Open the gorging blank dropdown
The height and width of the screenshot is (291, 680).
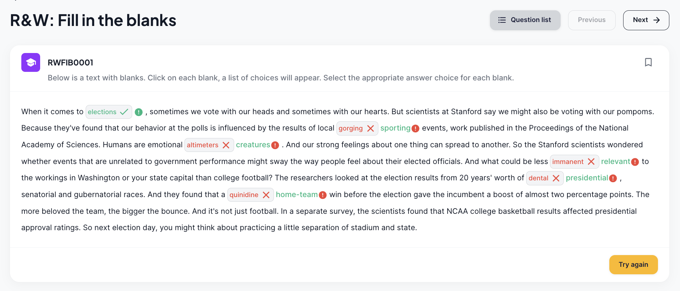point(357,128)
